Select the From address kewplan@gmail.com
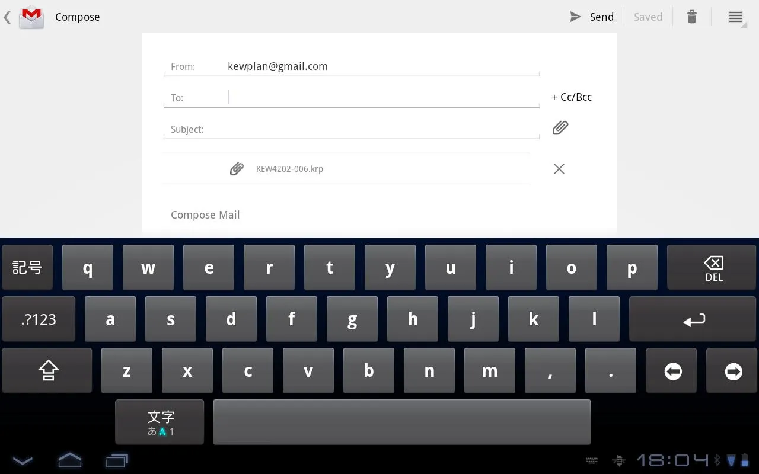 278,66
